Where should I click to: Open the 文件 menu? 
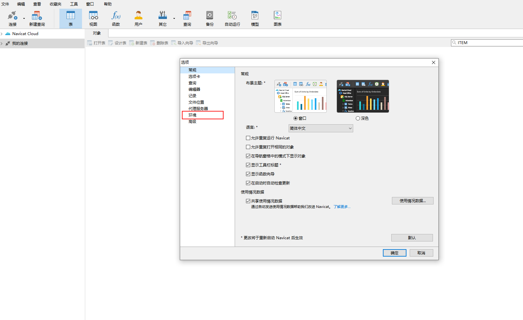coord(5,4)
